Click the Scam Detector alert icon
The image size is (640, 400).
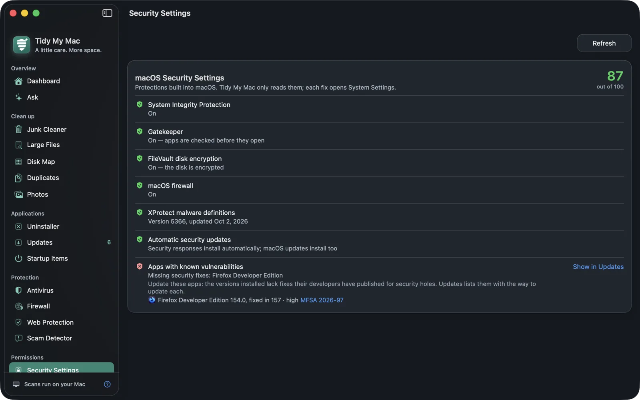18,338
